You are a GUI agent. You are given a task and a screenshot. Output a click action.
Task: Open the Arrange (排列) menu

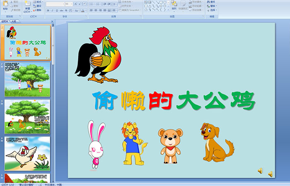point(174,6)
